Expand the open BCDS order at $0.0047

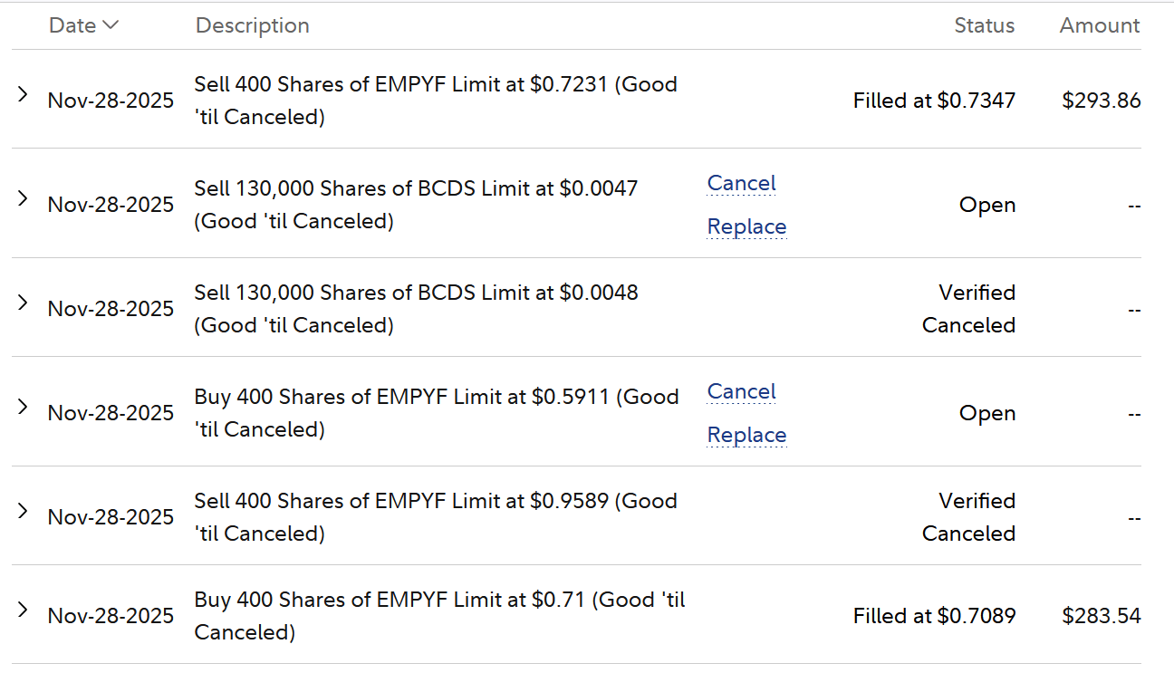pyautogui.click(x=24, y=198)
